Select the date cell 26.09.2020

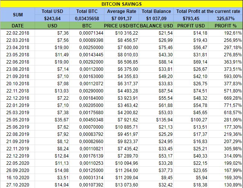click(x=18, y=170)
